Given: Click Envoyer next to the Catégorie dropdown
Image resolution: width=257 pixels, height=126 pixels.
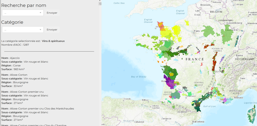Looking at the screenshot, I should [52, 30].
